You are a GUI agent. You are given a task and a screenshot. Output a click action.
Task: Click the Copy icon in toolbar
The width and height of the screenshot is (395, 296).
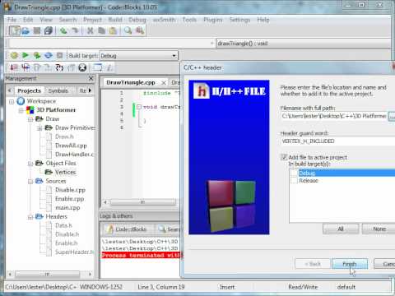click(101, 30)
